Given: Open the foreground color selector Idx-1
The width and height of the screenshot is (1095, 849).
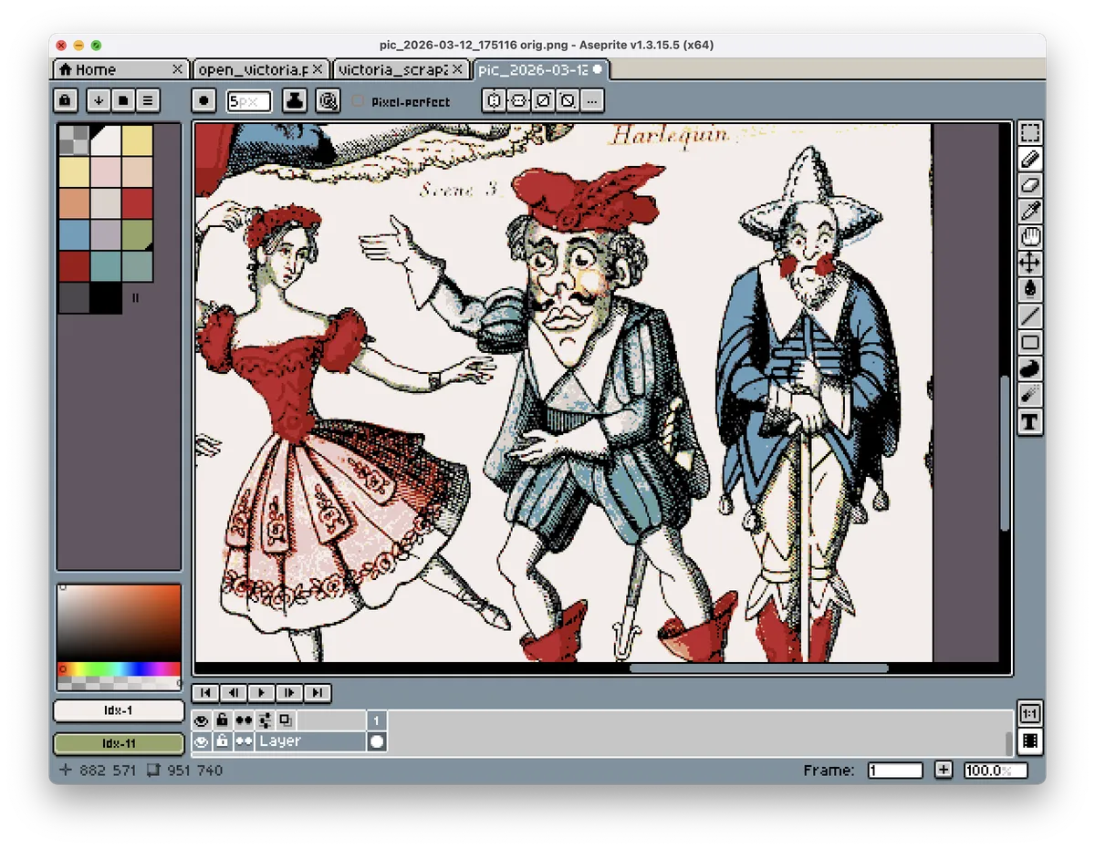Looking at the screenshot, I should pos(118,710).
